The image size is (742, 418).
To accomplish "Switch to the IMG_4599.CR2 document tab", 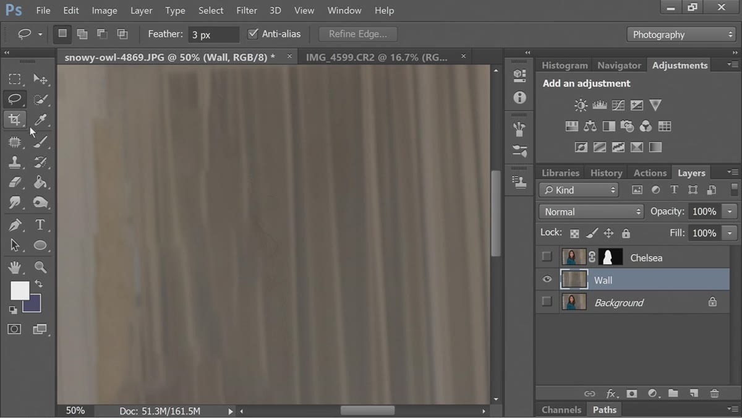I will (x=377, y=57).
